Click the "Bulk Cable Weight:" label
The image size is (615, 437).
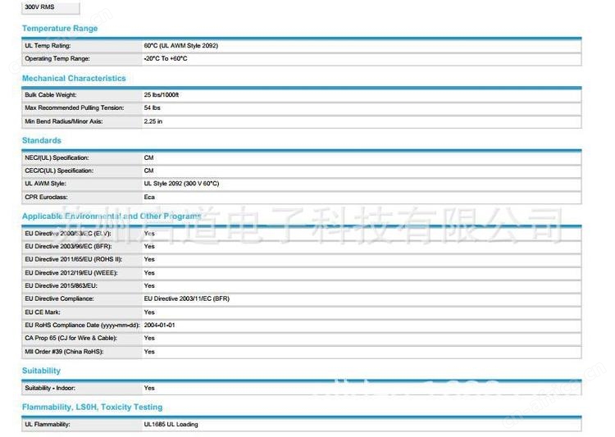click(51, 95)
